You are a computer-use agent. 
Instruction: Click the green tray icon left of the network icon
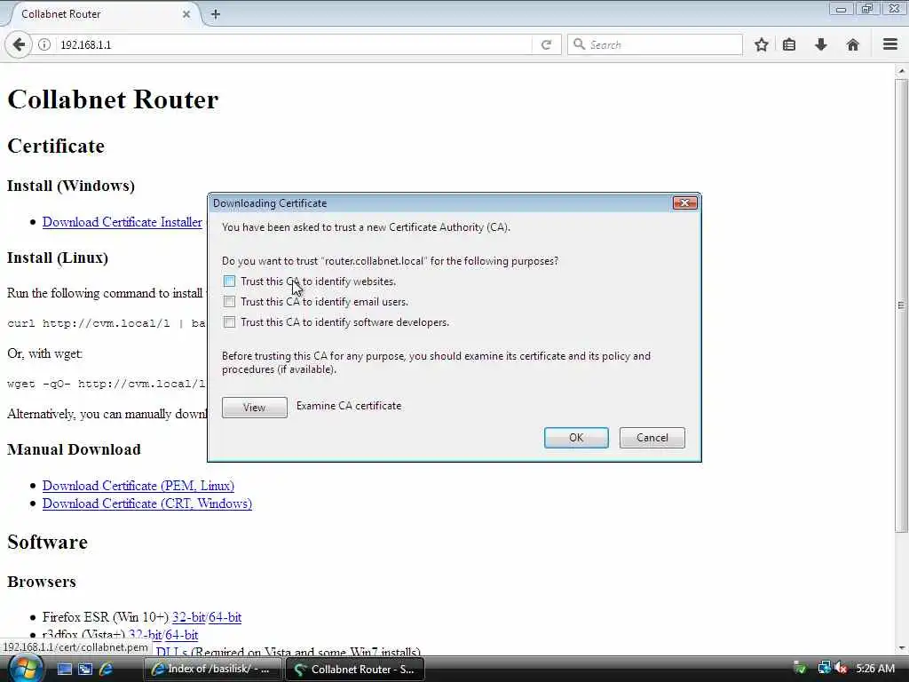800,668
